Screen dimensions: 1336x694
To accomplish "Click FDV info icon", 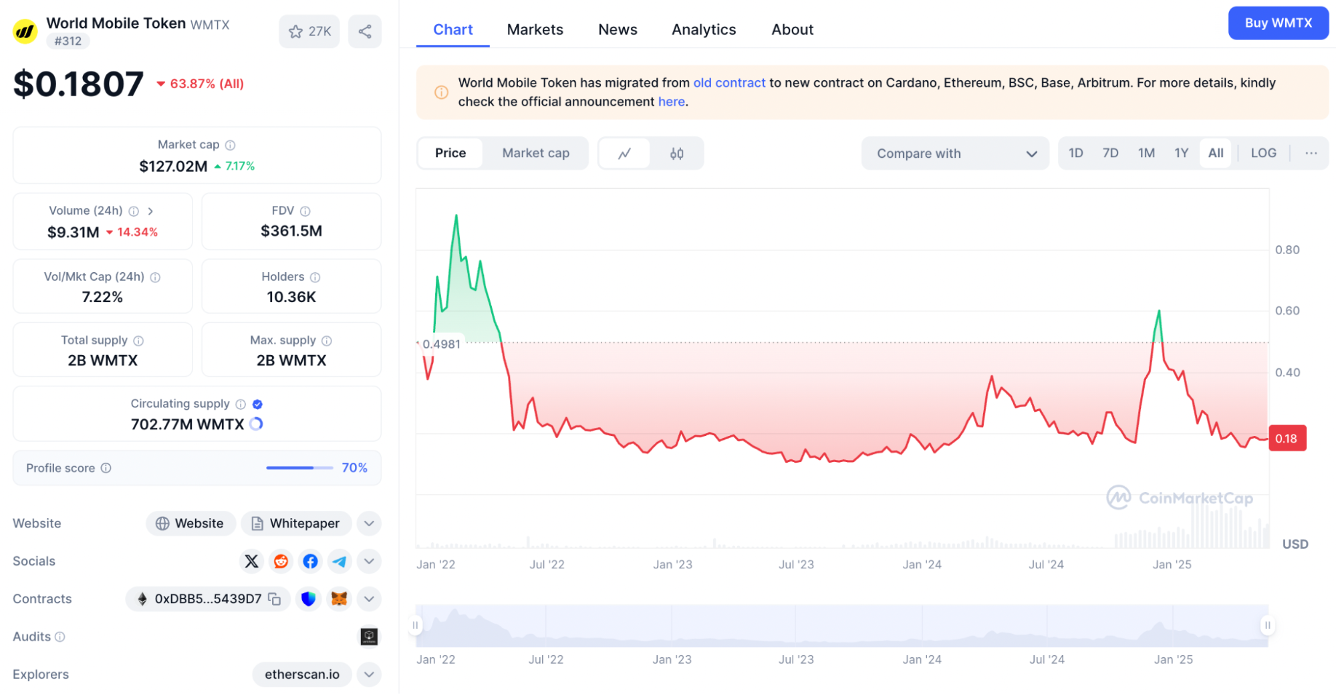I will [x=305, y=211].
